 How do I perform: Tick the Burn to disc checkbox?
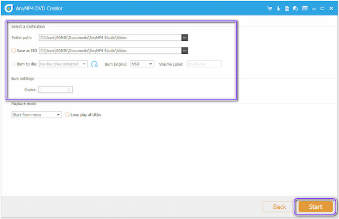coord(14,64)
